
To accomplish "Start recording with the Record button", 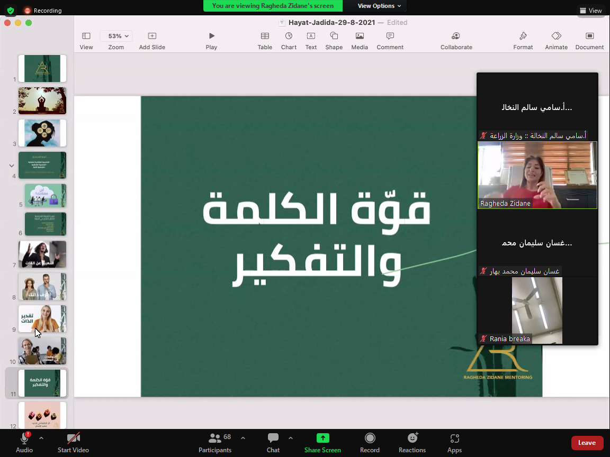I will click(x=370, y=438).
